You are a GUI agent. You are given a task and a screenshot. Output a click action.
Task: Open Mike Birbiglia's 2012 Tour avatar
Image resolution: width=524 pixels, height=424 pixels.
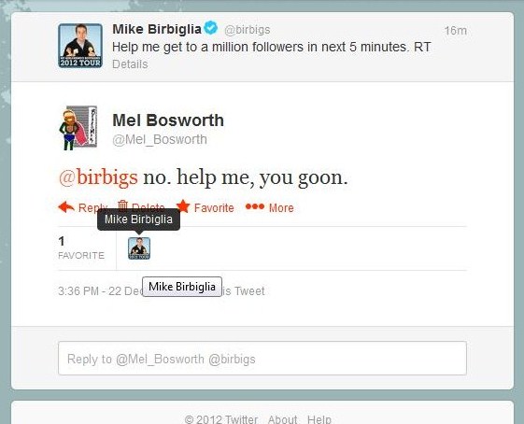(x=80, y=46)
